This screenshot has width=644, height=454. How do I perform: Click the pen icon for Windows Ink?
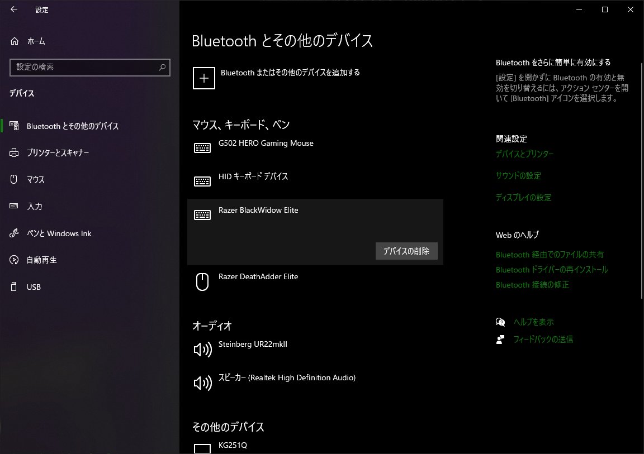click(x=14, y=233)
